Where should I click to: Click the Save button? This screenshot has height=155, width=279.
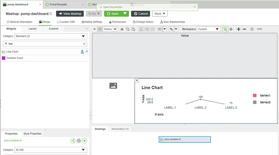tap(113, 14)
